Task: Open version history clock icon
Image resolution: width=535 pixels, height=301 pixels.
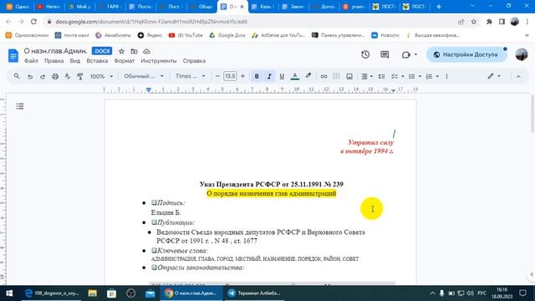Action: tap(365, 54)
